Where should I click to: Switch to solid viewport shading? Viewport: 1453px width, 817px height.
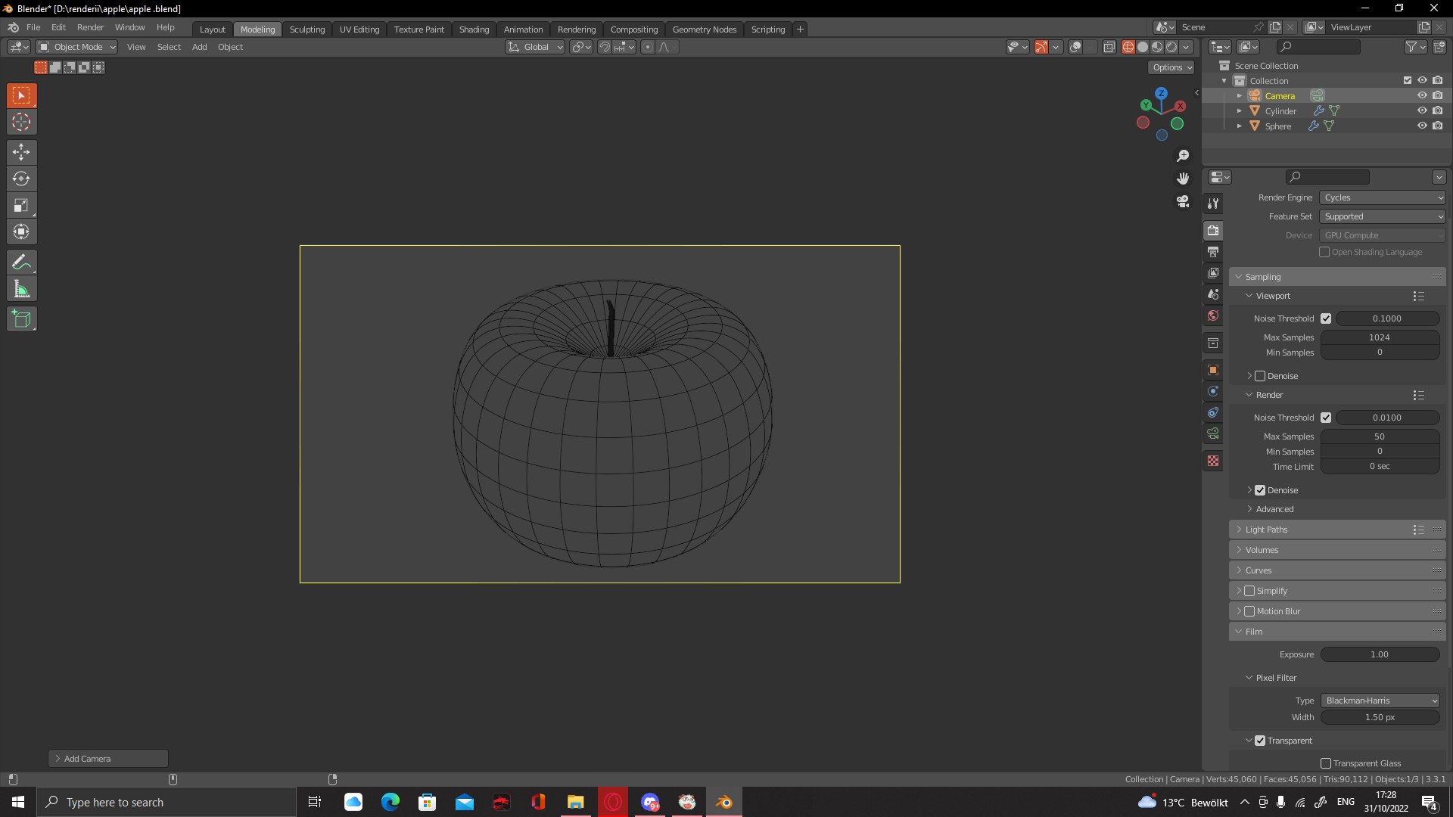point(1143,47)
